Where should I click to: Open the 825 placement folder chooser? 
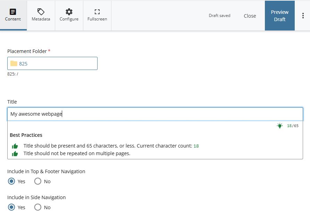[x=52, y=63]
